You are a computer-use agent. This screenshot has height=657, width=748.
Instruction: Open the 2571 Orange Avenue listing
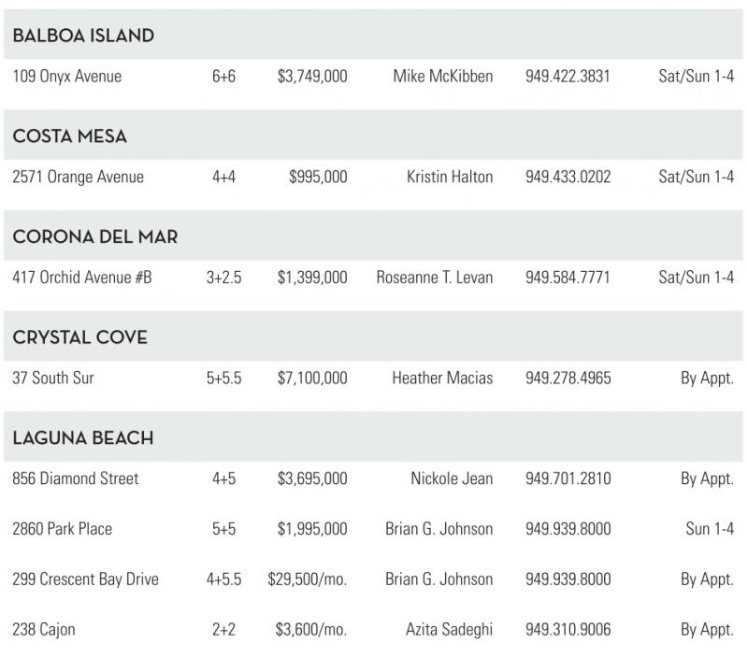78,177
